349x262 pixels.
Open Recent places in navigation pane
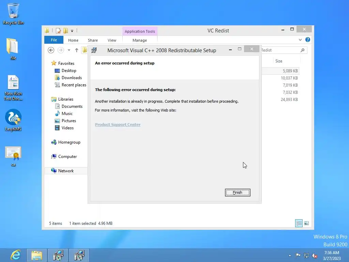point(74,85)
